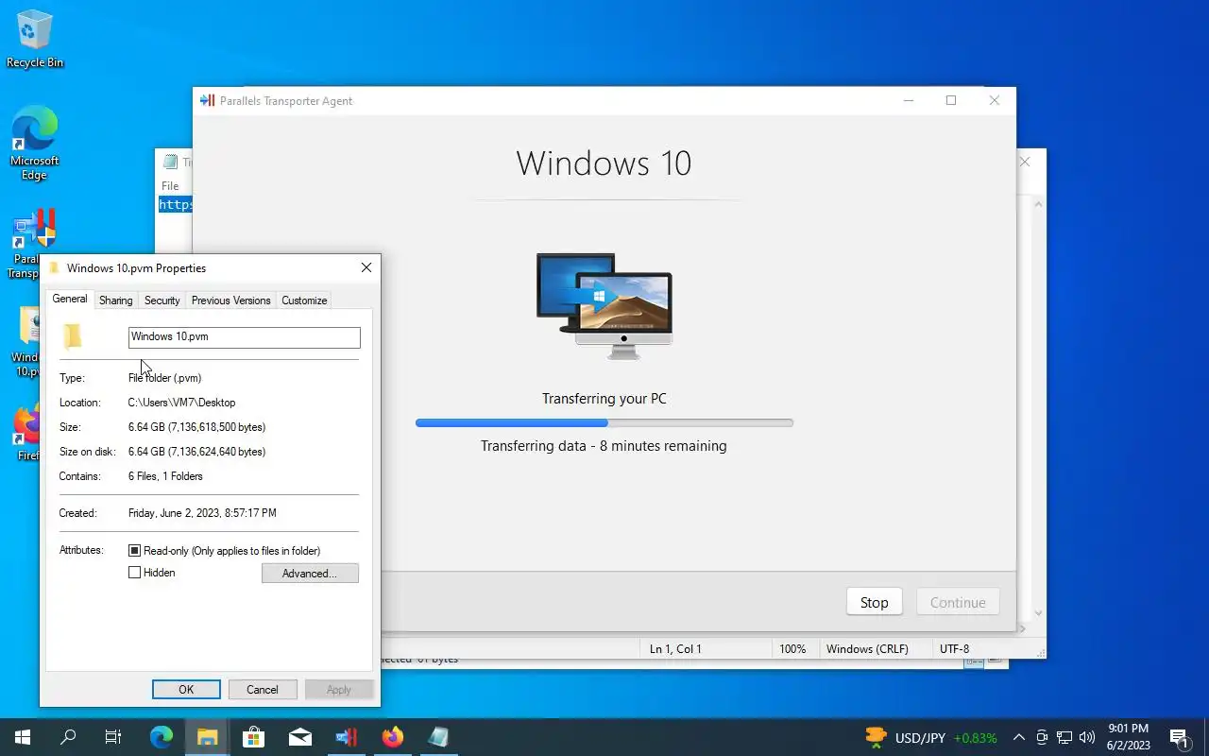Open notification center icon
Screen dimensions: 1209x756
click(1179, 737)
